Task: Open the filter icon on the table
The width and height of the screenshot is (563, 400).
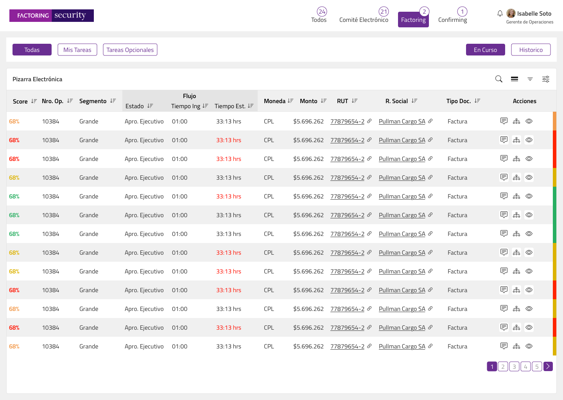Action: (530, 79)
